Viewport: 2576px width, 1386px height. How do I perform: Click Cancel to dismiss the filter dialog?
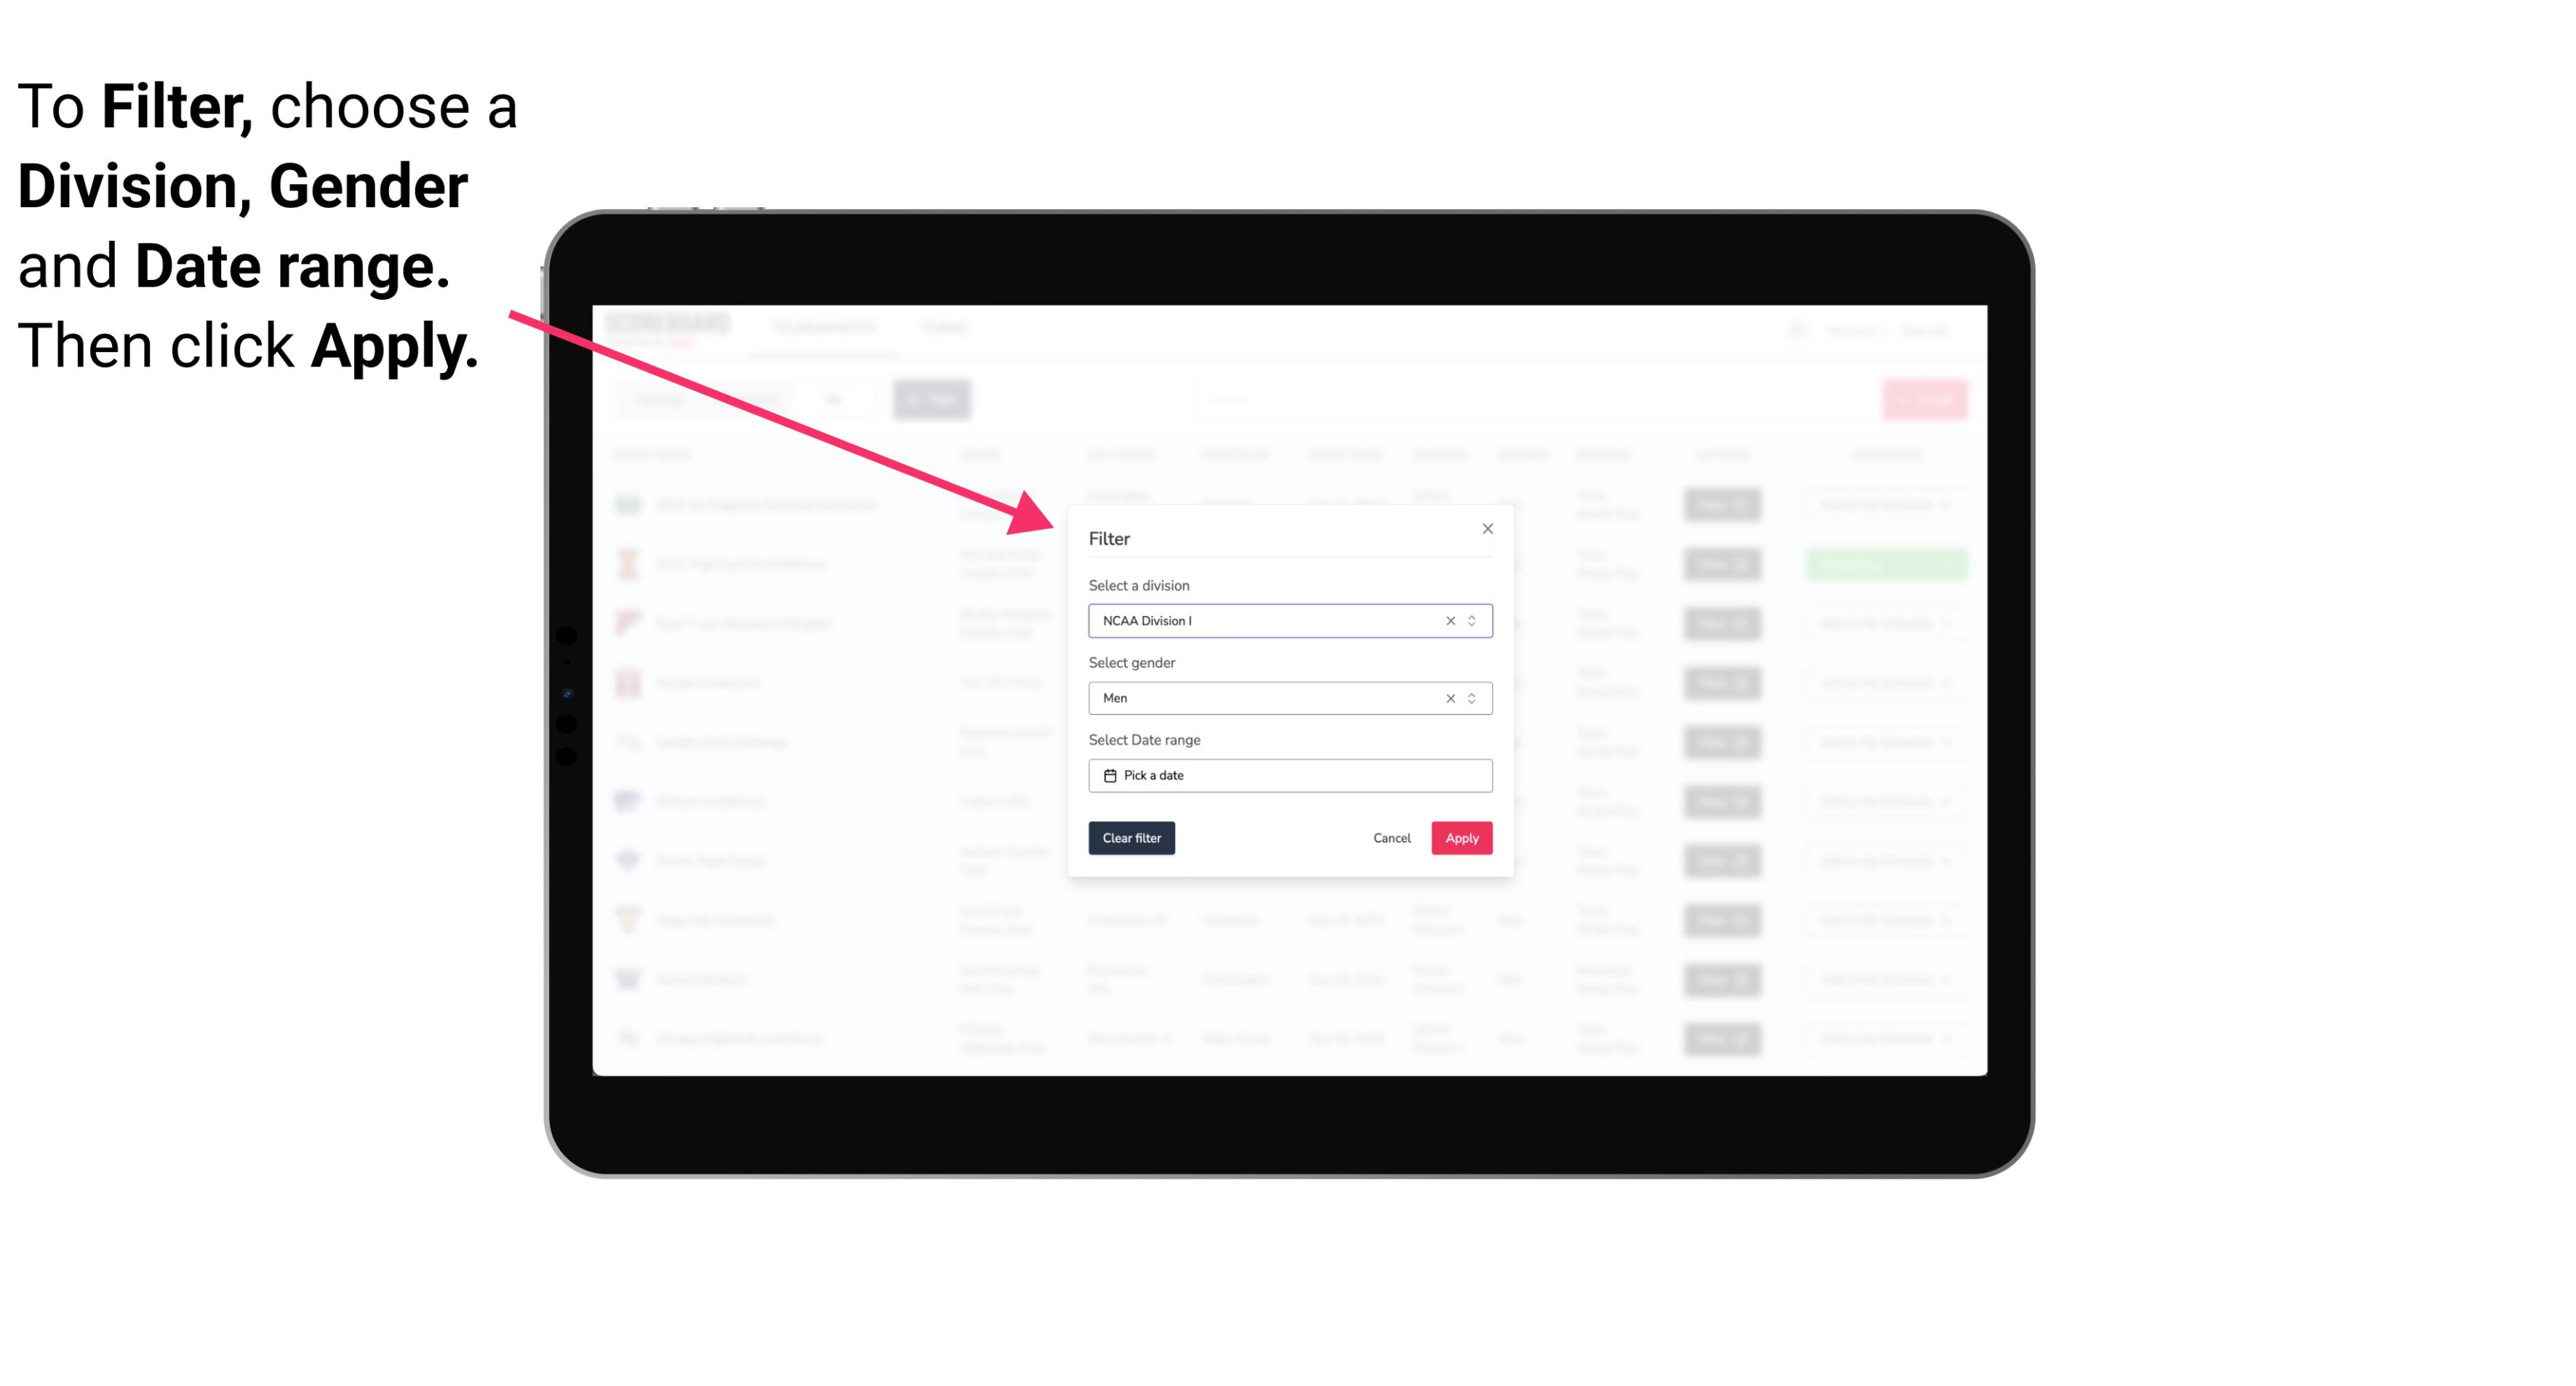[1391, 838]
